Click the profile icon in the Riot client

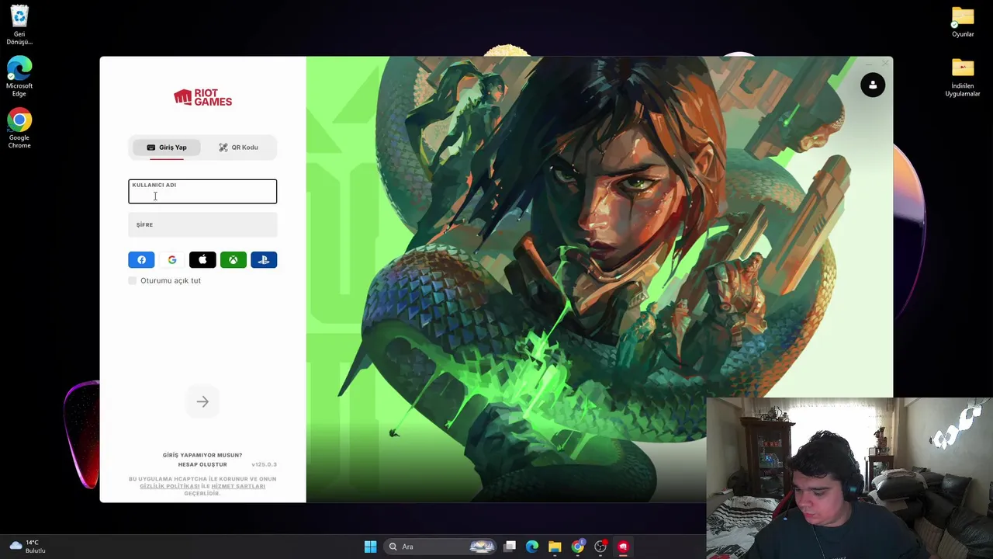873,85
